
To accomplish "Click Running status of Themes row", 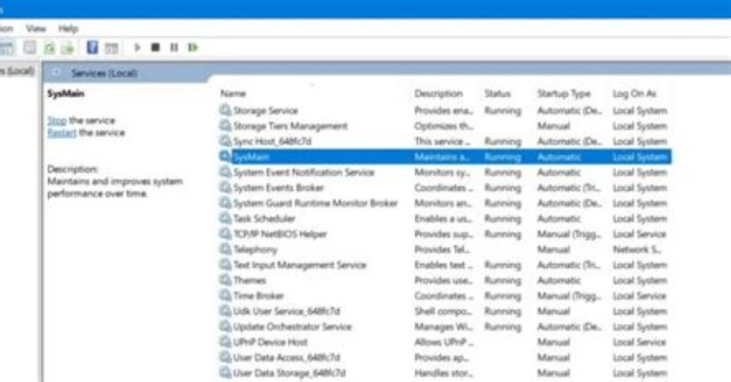I will (503, 280).
